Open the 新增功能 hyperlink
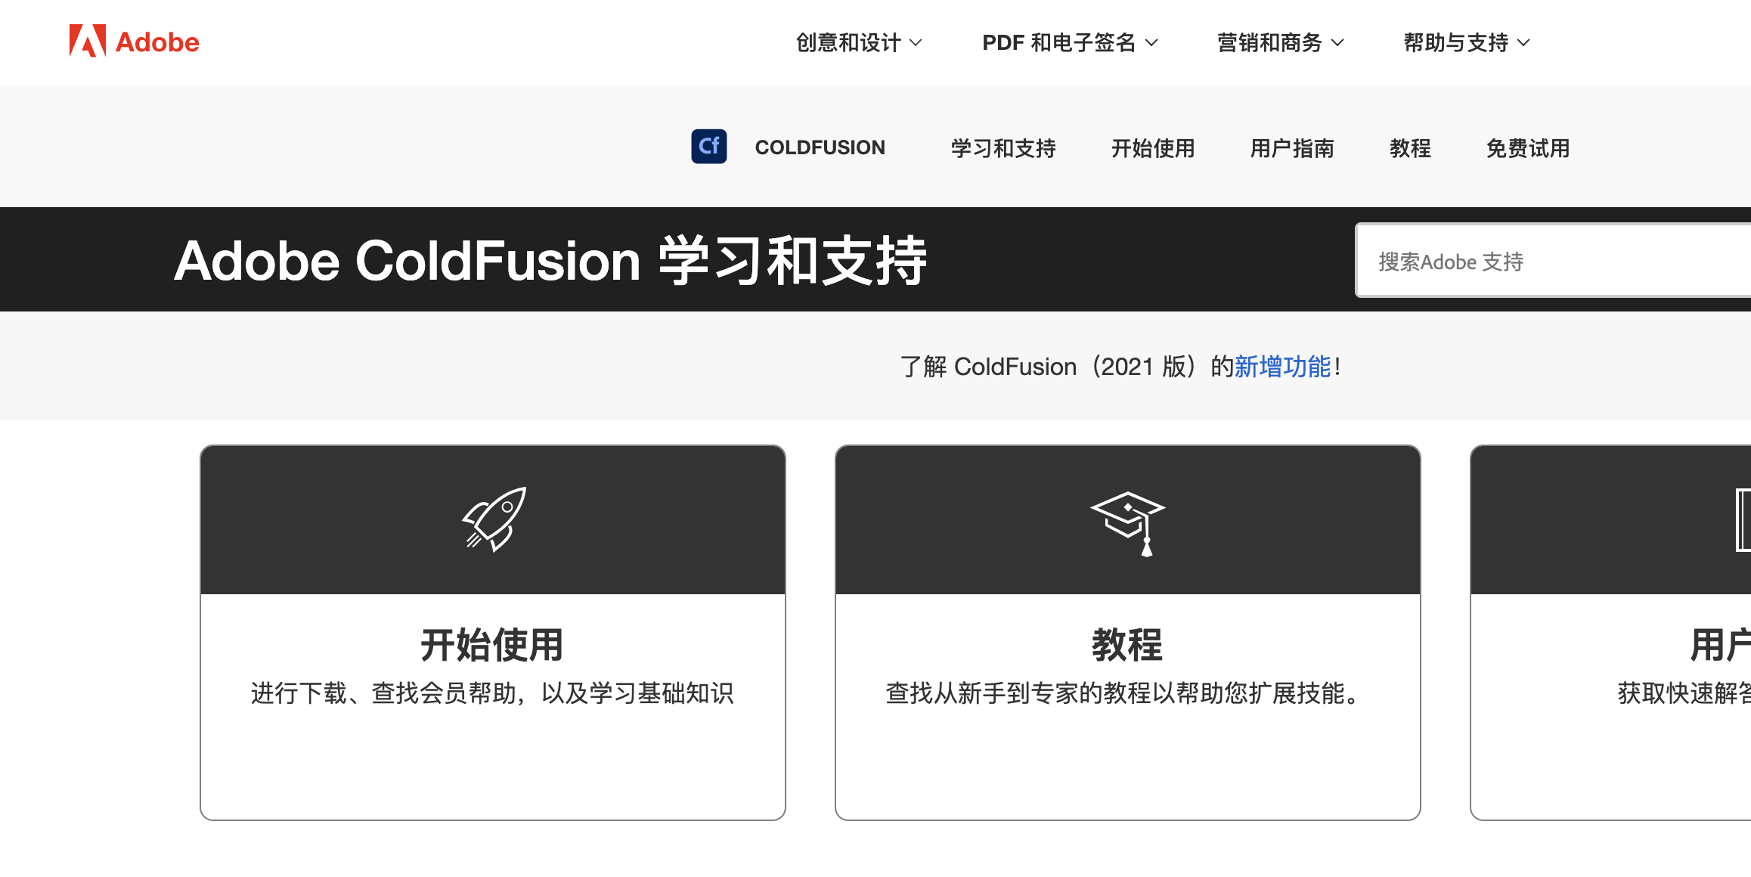Image resolution: width=1751 pixels, height=877 pixels. (x=1282, y=367)
